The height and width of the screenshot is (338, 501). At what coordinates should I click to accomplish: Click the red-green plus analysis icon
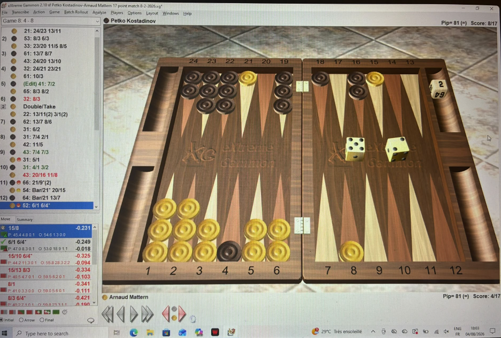(x=38, y=312)
